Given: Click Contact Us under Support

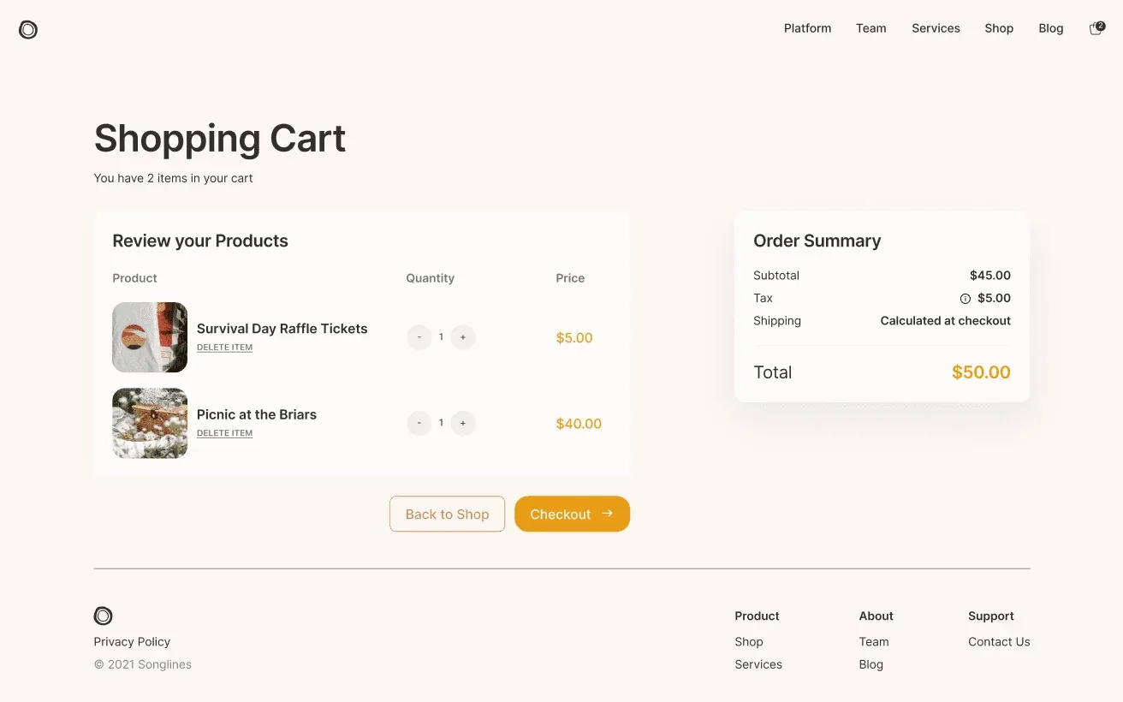Looking at the screenshot, I should coord(999,642).
